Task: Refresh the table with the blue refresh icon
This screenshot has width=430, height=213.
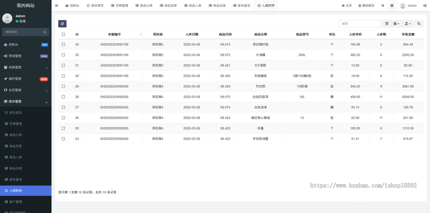Action: click(62, 24)
